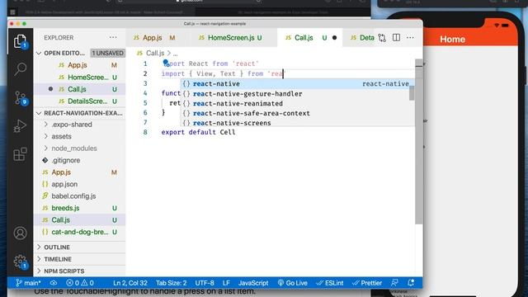Viewport: 528px width, 297px height.
Task: Open cat-and-dog-bre... file
Action: coord(79,232)
